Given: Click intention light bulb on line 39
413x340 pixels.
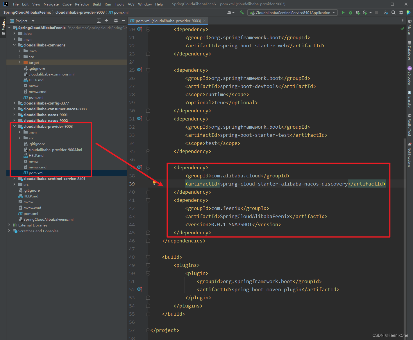Looking at the screenshot, I should click(x=154, y=183).
